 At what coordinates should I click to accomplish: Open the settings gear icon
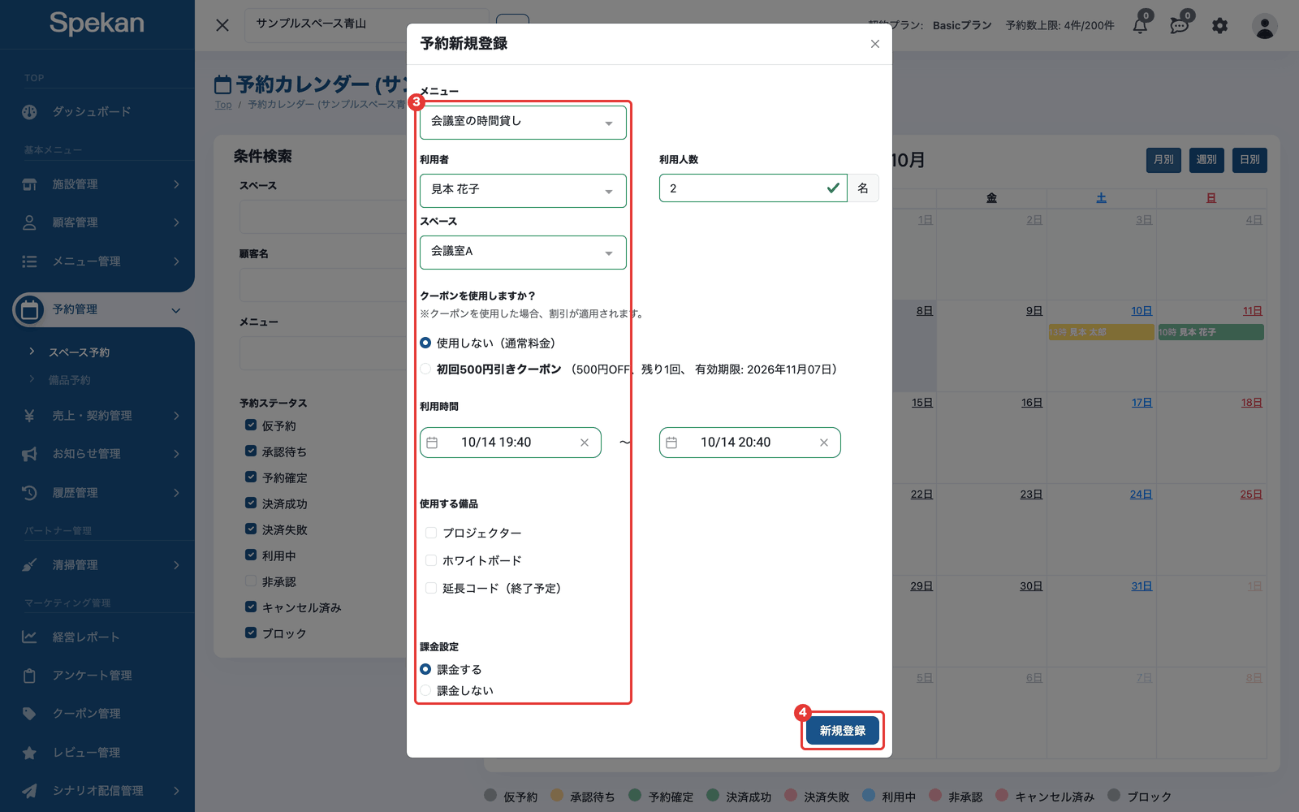[1219, 26]
